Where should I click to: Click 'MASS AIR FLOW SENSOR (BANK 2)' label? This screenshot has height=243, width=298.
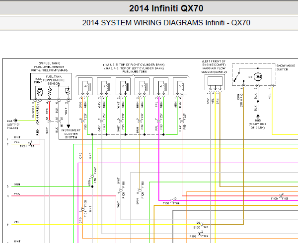pos(214,70)
